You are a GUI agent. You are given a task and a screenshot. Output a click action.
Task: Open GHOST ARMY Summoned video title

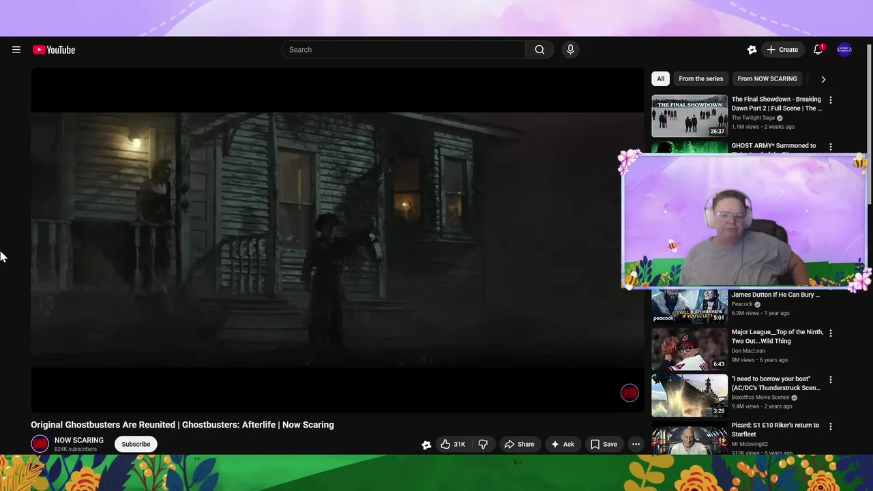774,146
